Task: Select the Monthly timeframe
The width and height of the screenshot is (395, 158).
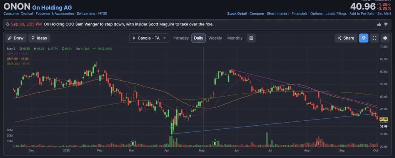Action: click(x=235, y=38)
